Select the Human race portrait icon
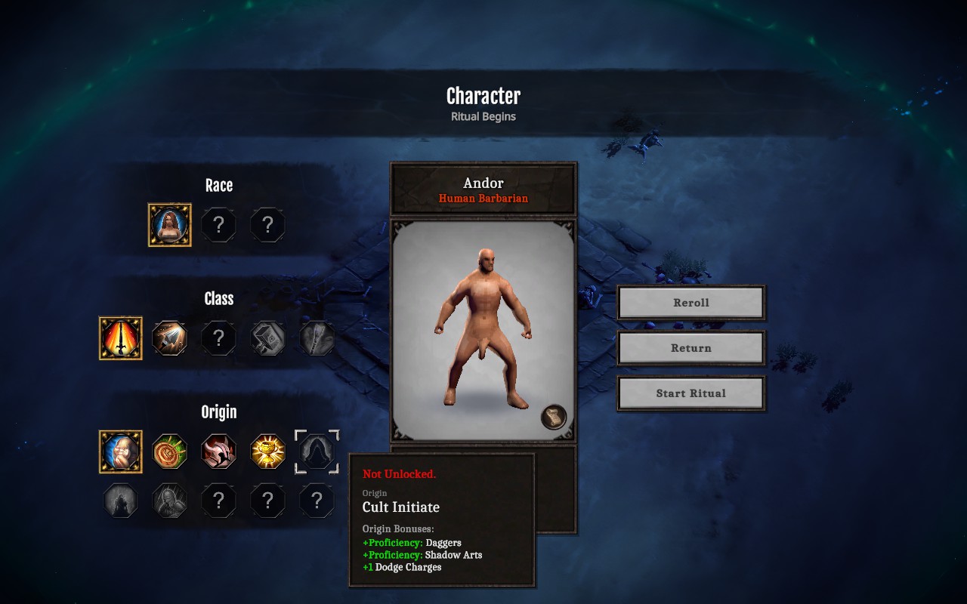967x604 pixels. pos(170,225)
